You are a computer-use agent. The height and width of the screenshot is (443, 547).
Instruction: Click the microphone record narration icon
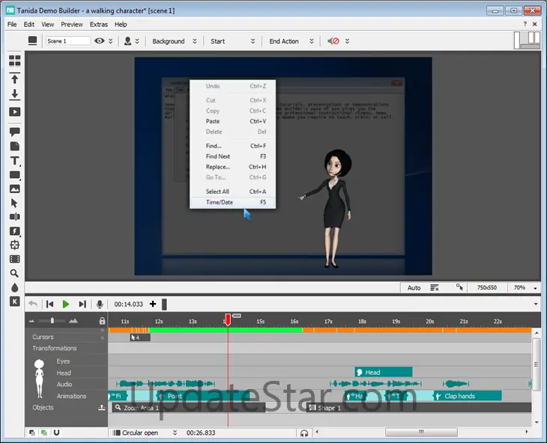[100, 304]
